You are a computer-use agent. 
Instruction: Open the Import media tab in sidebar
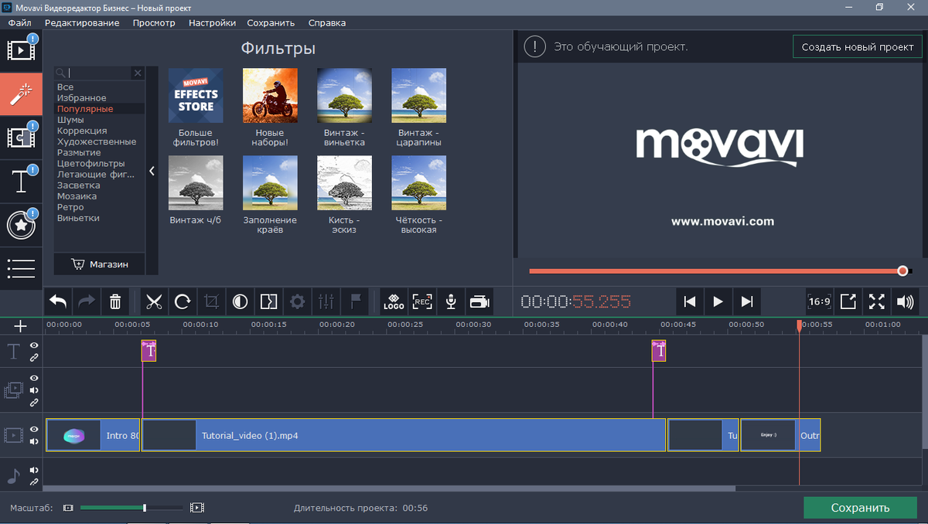tap(21, 50)
